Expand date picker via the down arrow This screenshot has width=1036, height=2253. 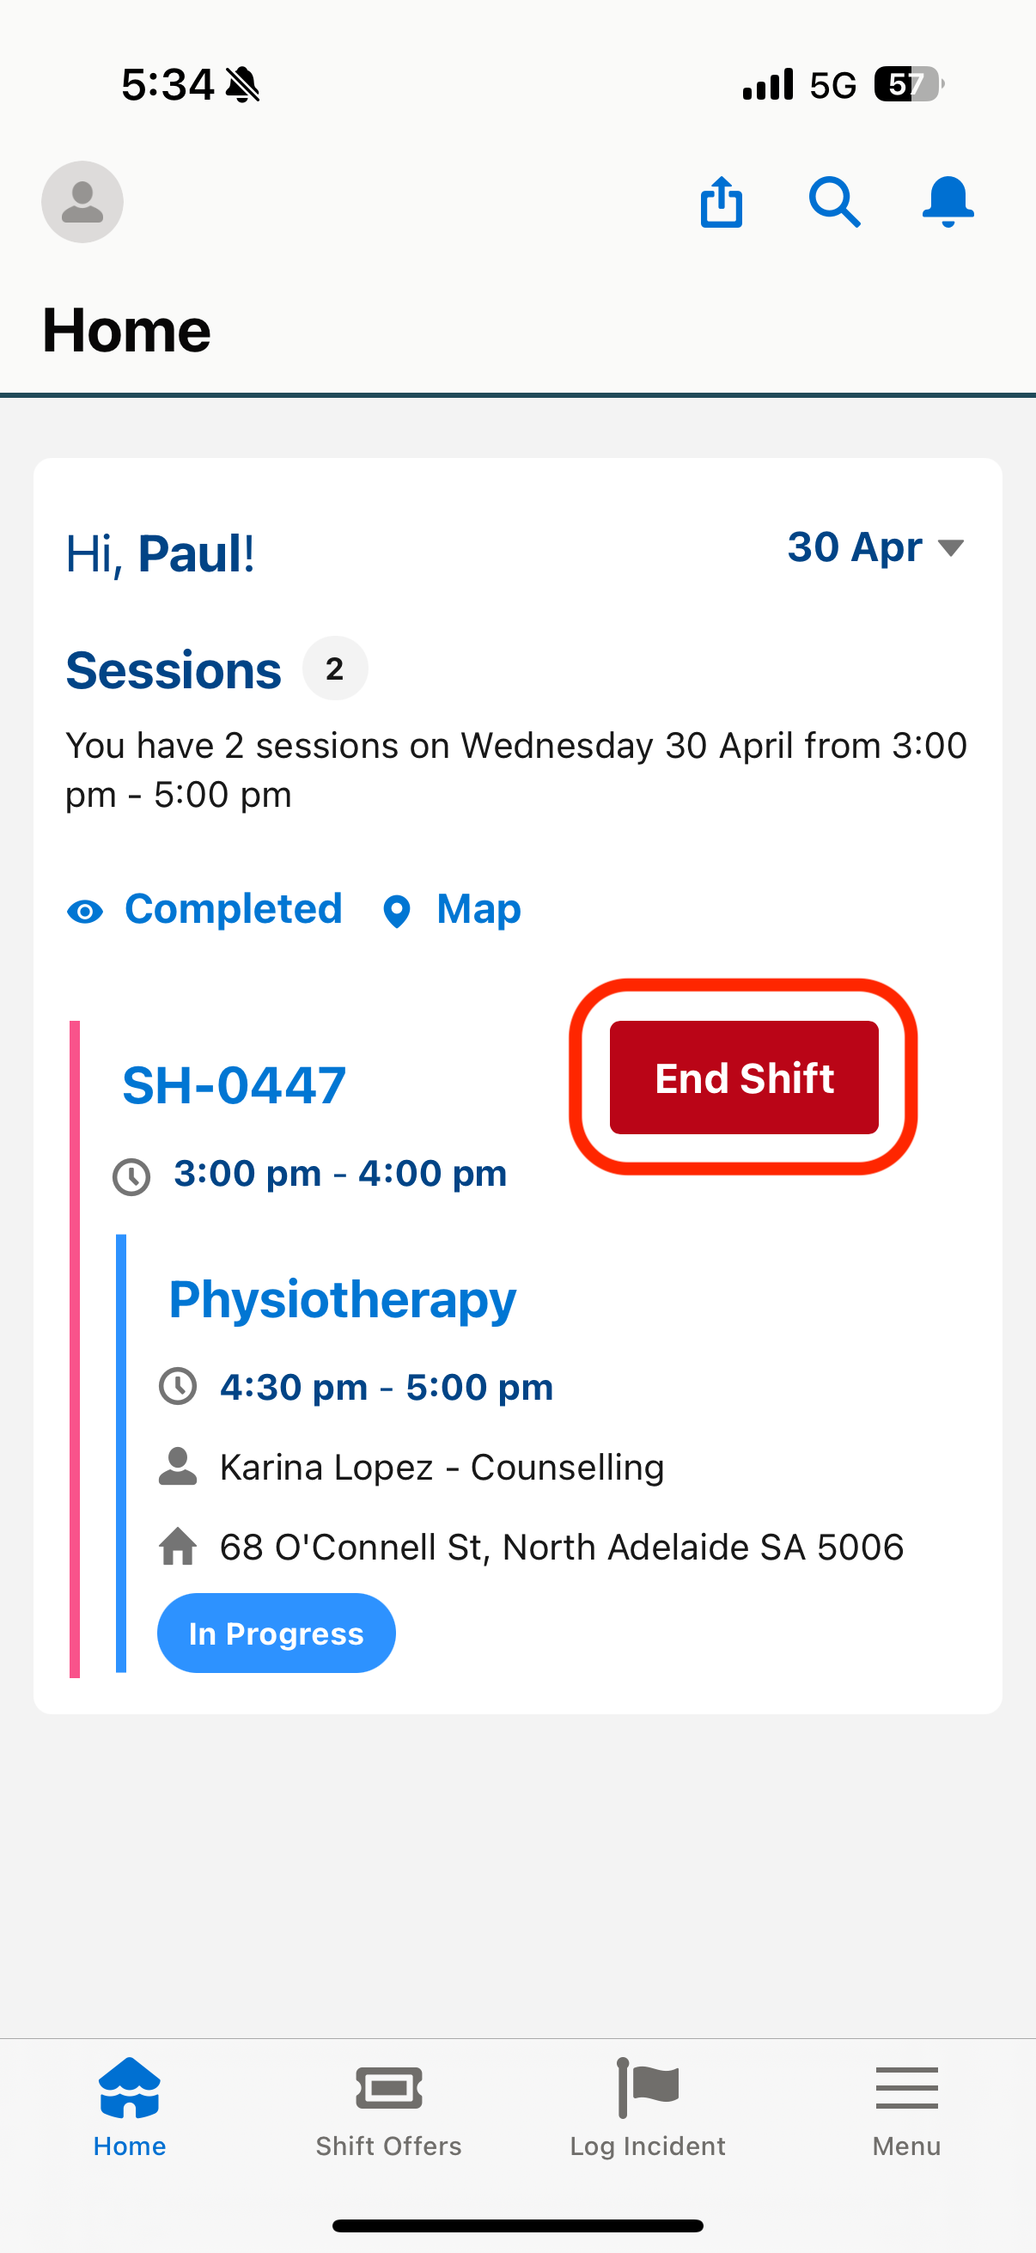point(950,548)
